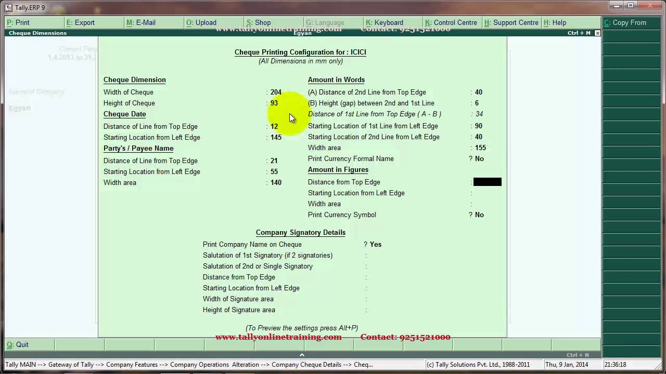The height and width of the screenshot is (374, 666).
Task: Open the E-Mail menu button
Action: [x=154, y=22]
